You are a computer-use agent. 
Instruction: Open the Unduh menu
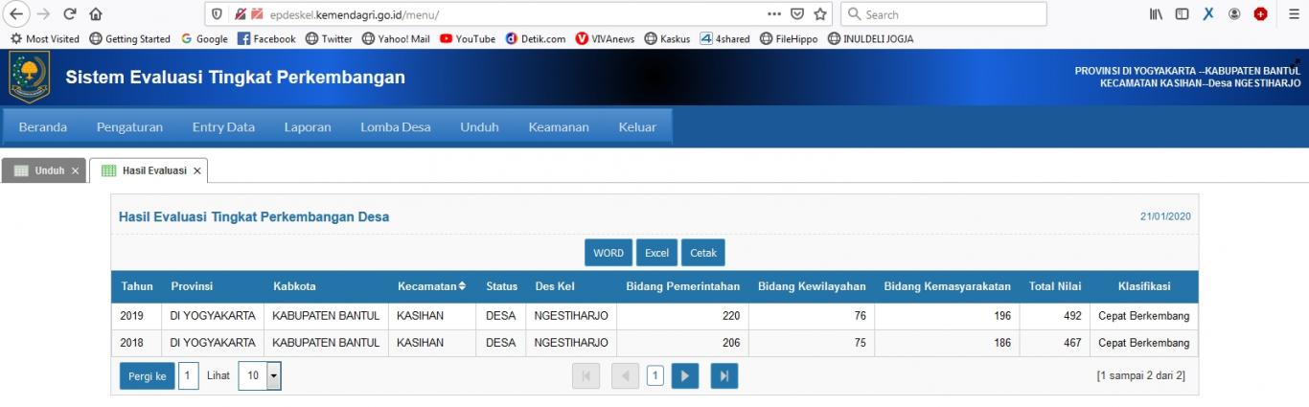(479, 126)
